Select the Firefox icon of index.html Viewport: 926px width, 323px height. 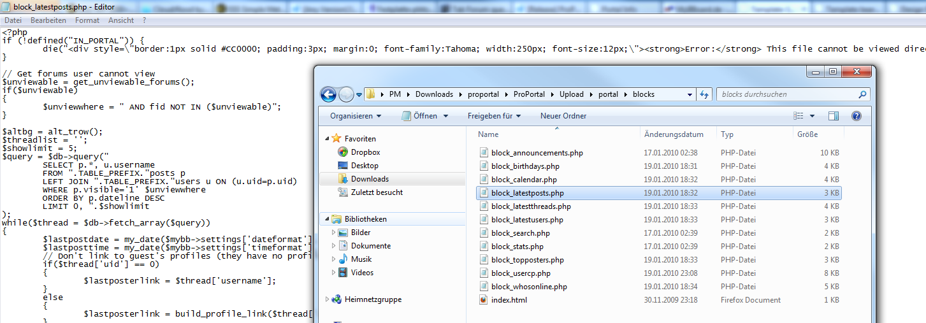[484, 300]
